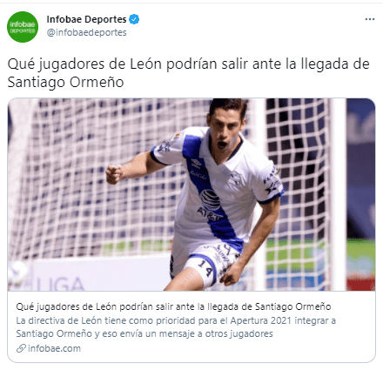Open the infobae.com domain link

click(x=54, y=348)
